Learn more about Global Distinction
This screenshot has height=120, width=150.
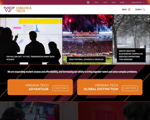click(130, 88)
